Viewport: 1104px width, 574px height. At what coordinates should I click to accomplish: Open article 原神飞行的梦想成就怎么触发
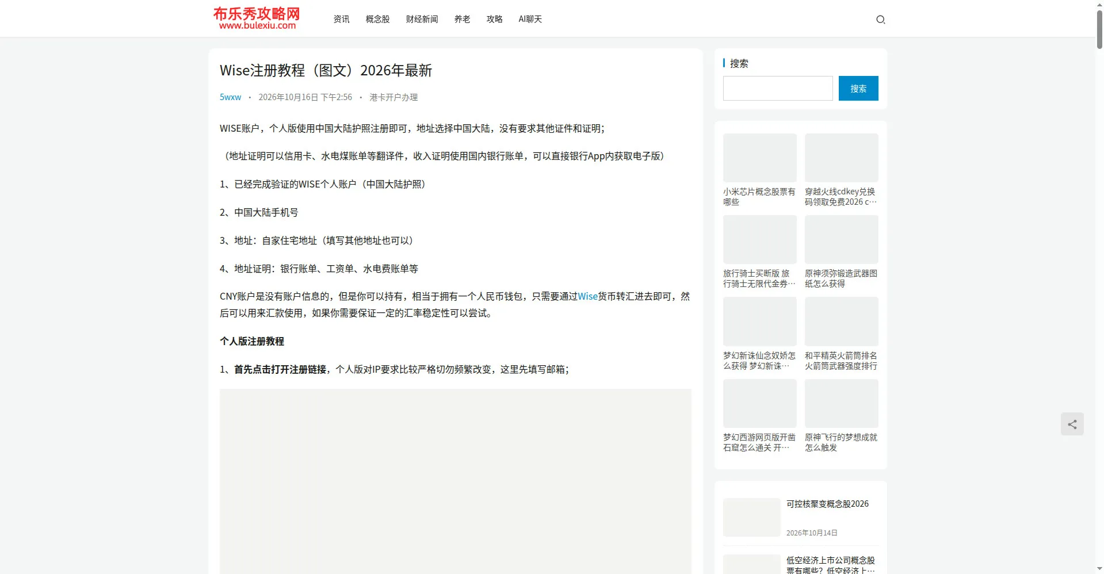(x=841, y=442)
